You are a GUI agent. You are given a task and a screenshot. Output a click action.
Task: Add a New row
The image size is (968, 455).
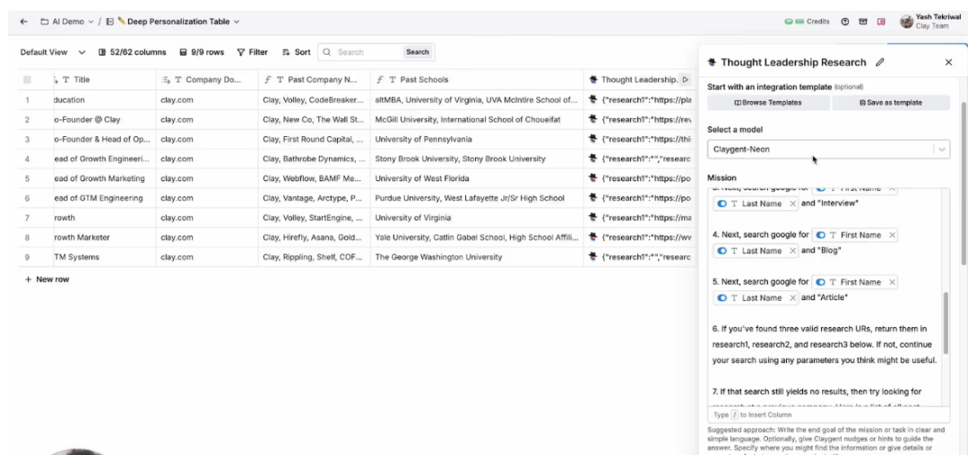[x=47, y=279]
